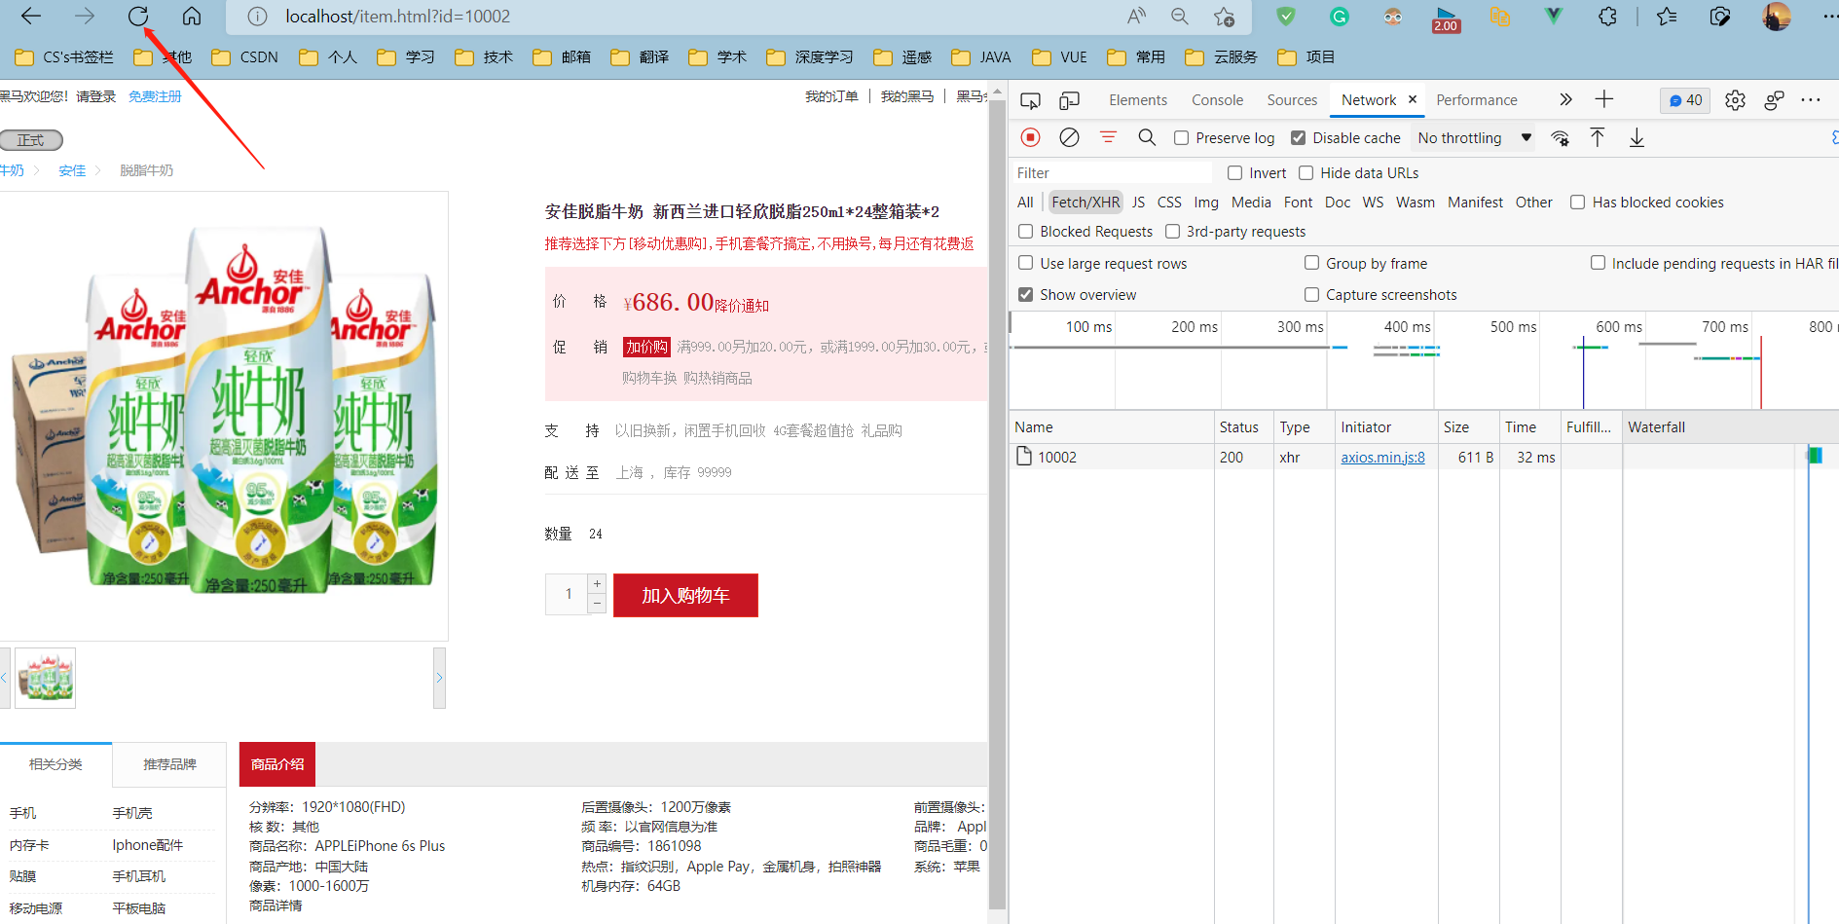Open the 我的订单 link

pos(831,96)
